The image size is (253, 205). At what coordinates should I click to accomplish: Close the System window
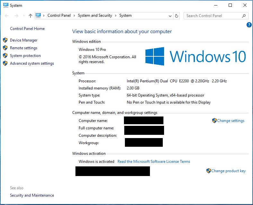pos(245,5)
